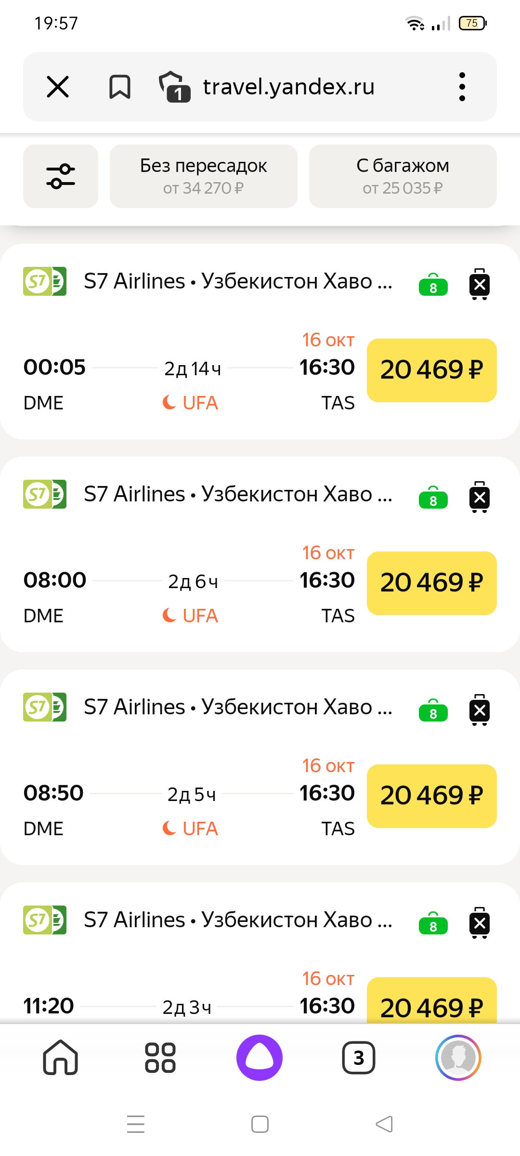Toggle the 'Без пересадок' filter
Screen dimensions: 520x1156
(x=204, y=176)
